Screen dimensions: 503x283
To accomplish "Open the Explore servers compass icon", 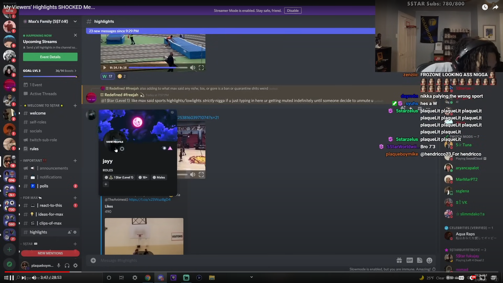I will [x=9, y=264].
